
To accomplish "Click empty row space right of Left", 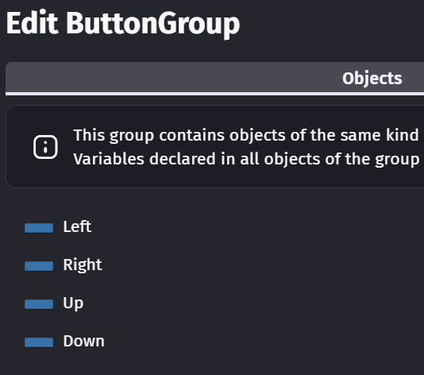I will (257, 226).
